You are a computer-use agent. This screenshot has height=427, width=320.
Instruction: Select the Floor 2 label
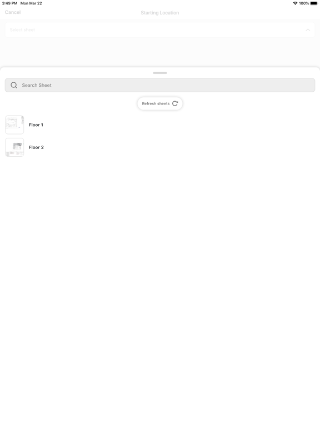36,147
